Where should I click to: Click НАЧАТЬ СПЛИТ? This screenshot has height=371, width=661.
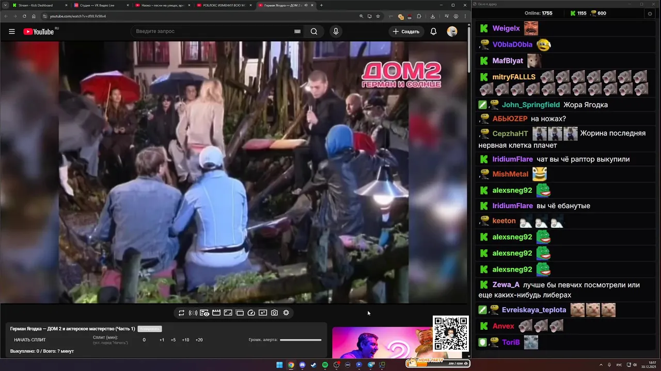pyautogui.click(x=30, y=340)
